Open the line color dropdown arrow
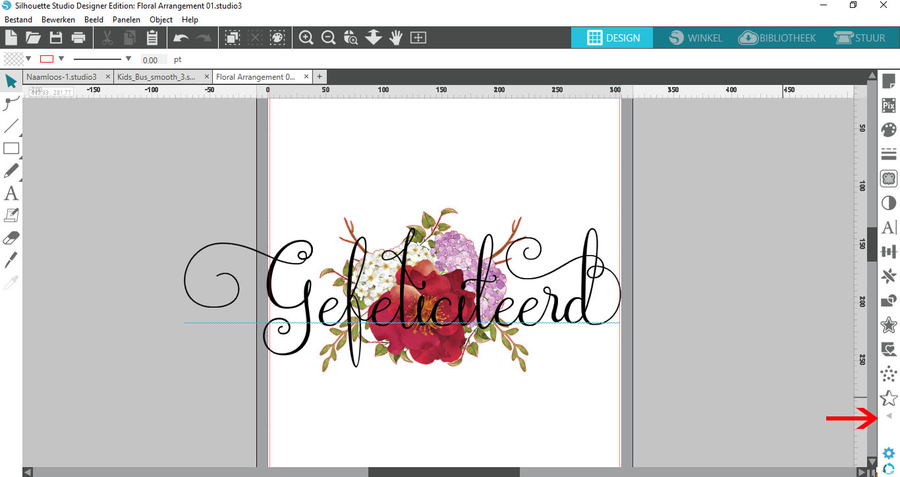This screenshot has width=900, height=477. tap(61, 59)
